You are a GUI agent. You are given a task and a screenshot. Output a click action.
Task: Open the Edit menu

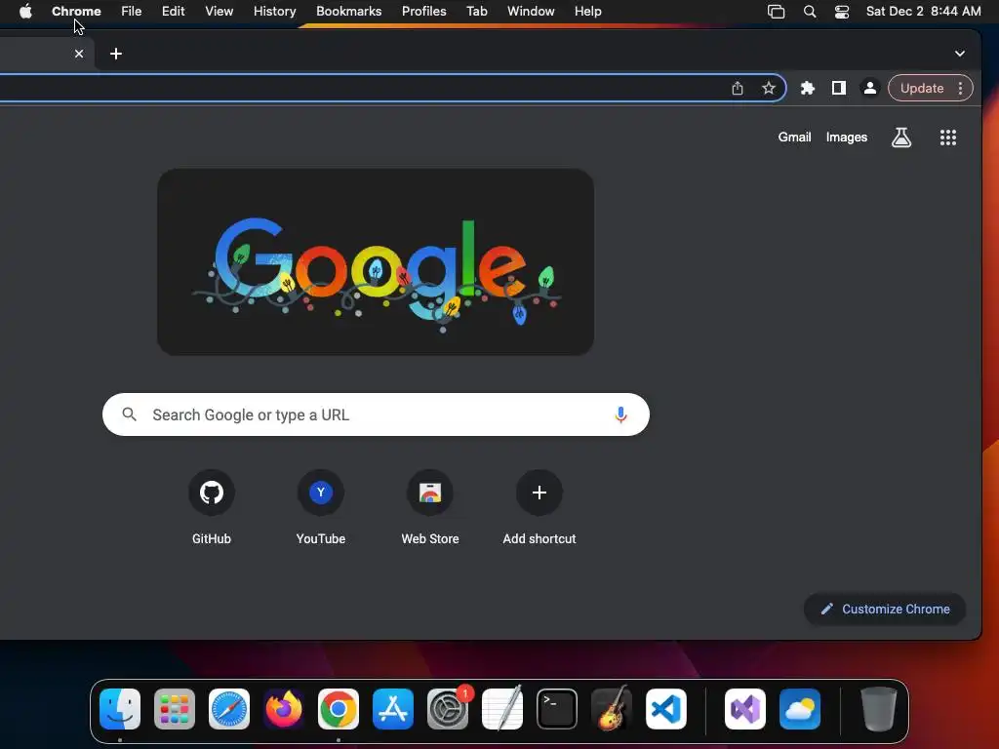(173, 12)
